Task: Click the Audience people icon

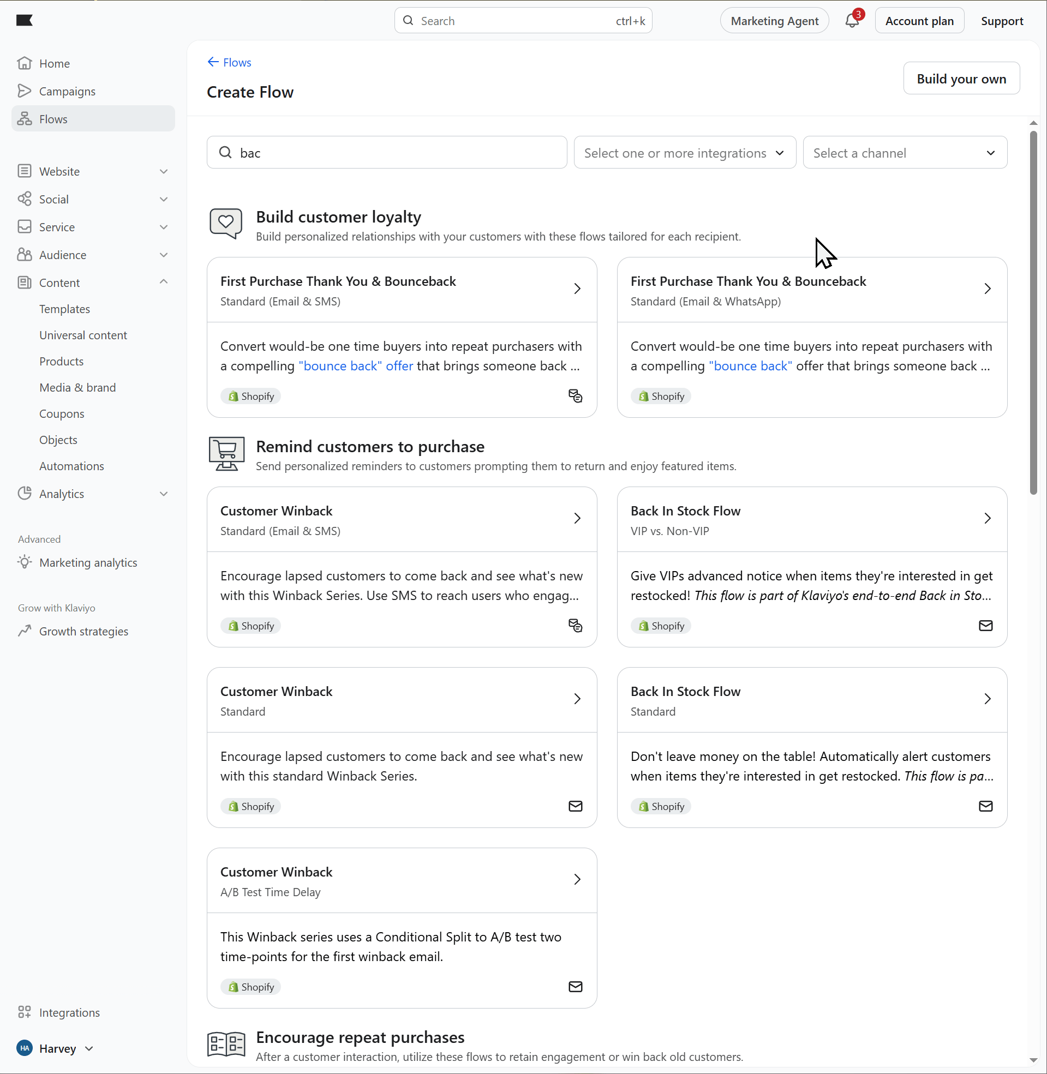Action: coord(24,255)
